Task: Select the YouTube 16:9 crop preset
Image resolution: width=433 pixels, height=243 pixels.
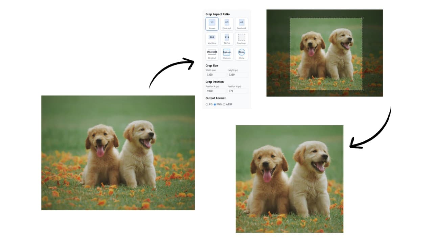Action: click(x=212, y=38)
